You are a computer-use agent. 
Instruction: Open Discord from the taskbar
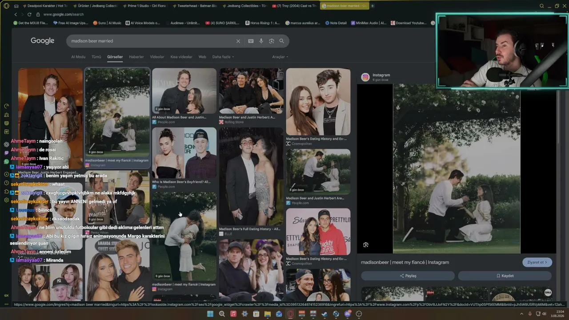348,314
